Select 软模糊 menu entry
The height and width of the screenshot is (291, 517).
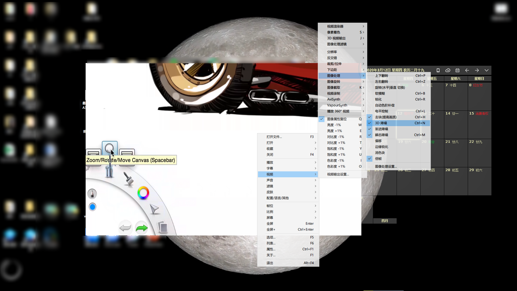[x=399, y=93]
